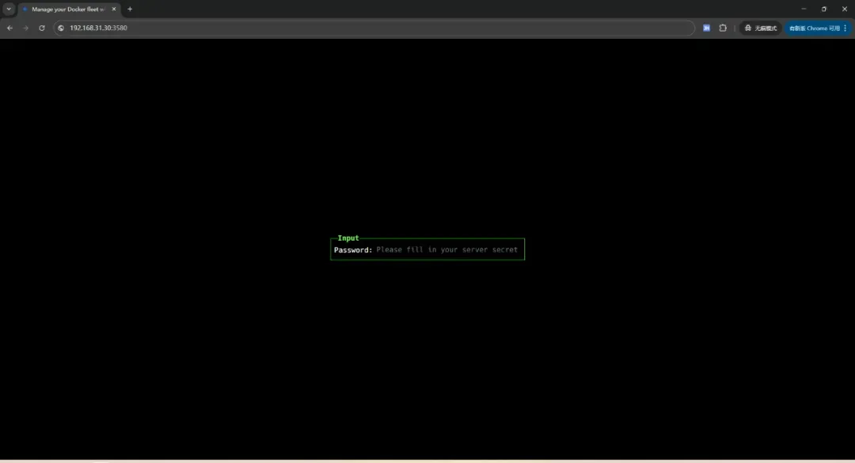Viewport: 855px width, 463px height.
Task: Reload the current page
Action: [x=42, y=28]
